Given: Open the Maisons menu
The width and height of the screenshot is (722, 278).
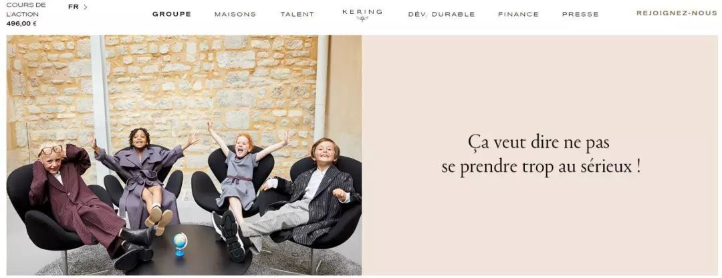Looking at the screenshot, I should 235,14.
